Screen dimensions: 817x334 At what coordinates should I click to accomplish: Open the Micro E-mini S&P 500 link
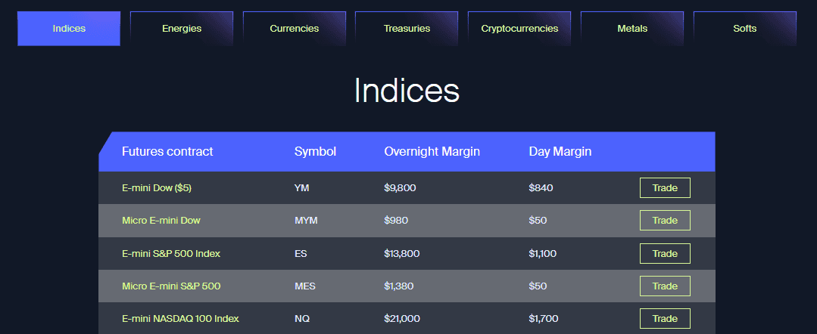point(171,286)
